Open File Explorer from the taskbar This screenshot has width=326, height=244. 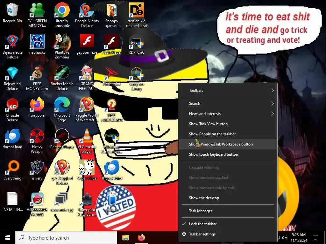tap(125, 238)
